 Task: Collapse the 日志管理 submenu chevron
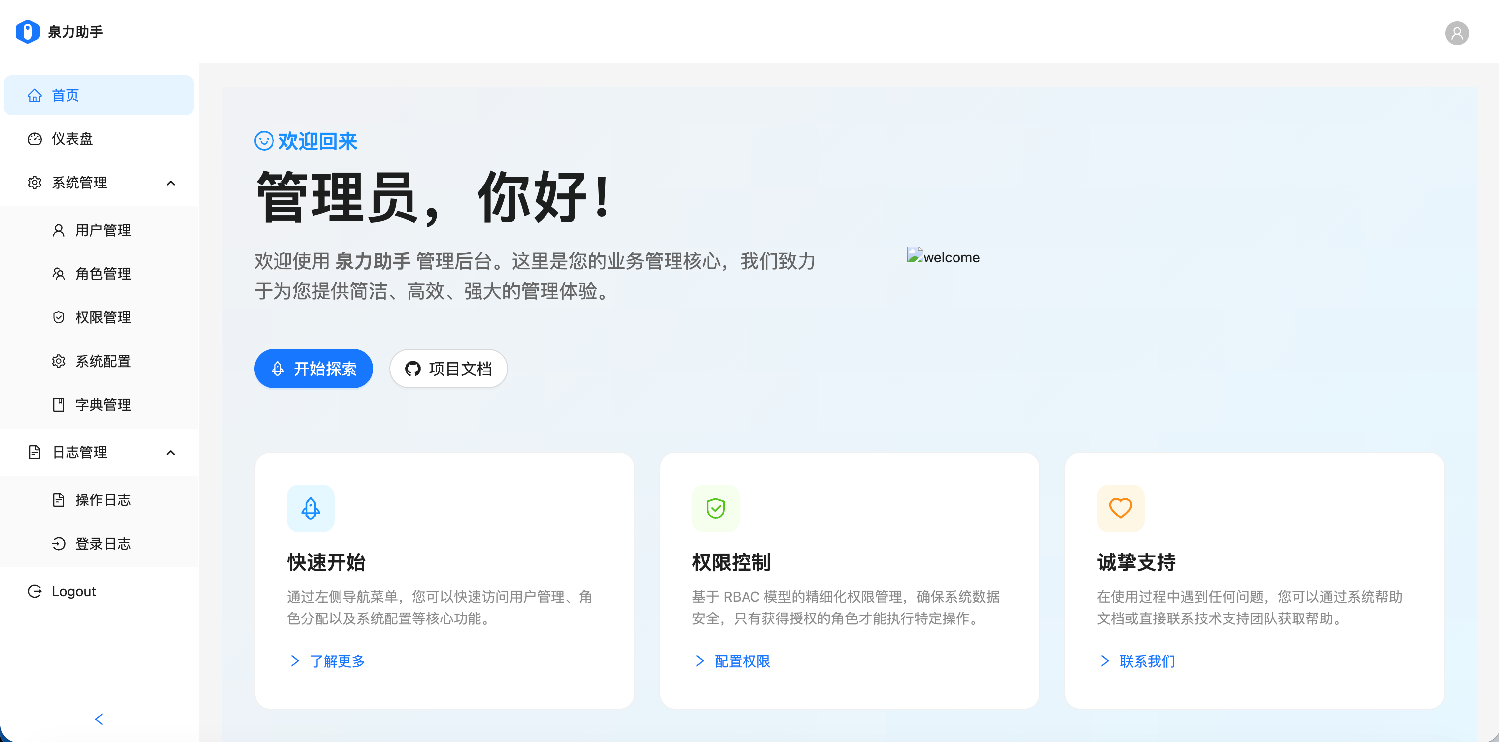coord(171,453)
